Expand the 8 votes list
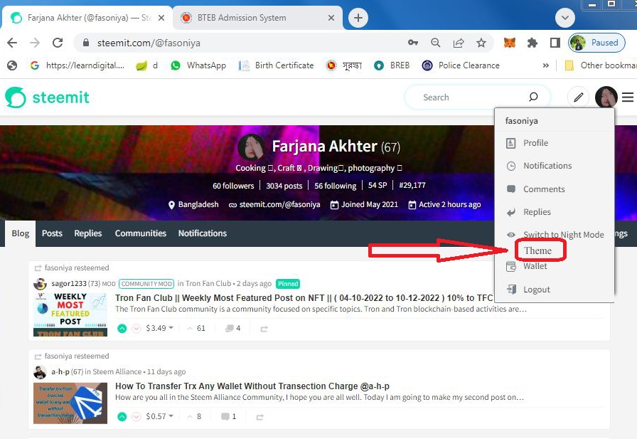This screenshot has width=637, height=439. click(195, 417)
